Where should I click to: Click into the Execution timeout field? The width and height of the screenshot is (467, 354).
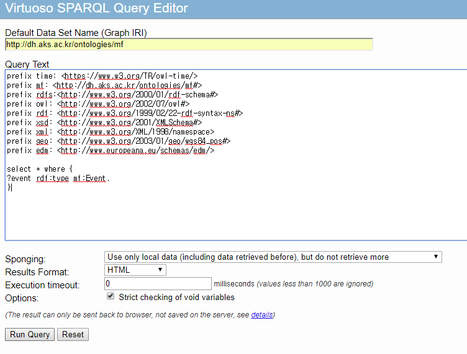[x=158, y=284]
